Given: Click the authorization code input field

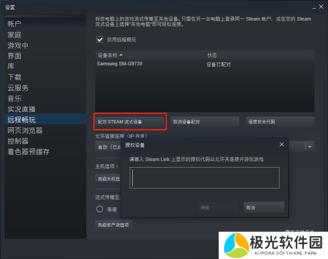Looking at the screenshot, I should (204, 178).
